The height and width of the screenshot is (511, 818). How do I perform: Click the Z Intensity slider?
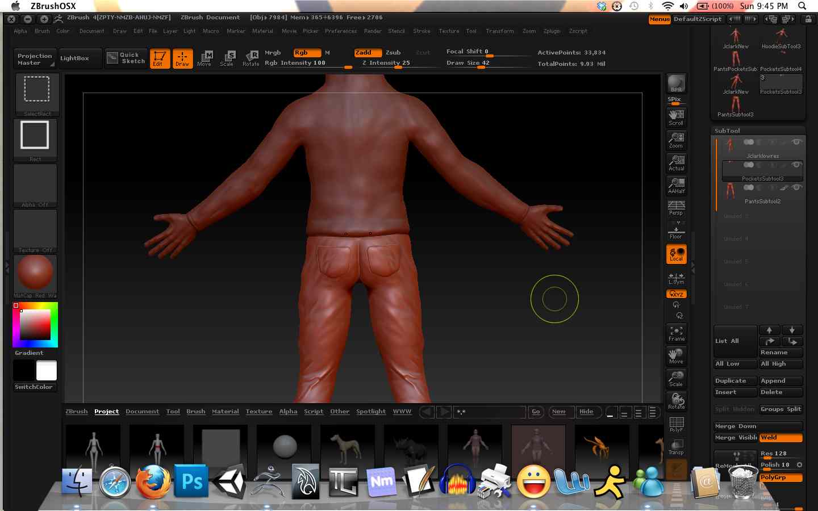pos(386,63)
